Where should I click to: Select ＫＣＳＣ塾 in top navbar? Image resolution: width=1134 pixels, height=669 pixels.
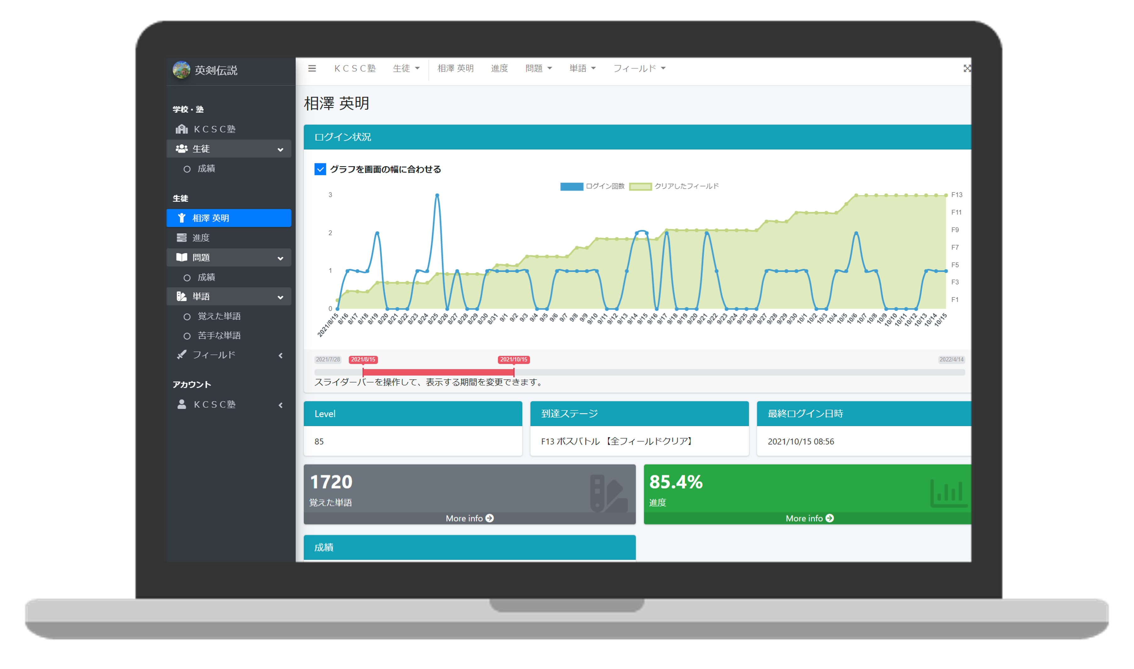(355, 68)
